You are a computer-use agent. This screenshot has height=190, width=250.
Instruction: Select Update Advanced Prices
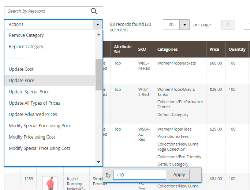pyautogui.click(x=33, y=115)
